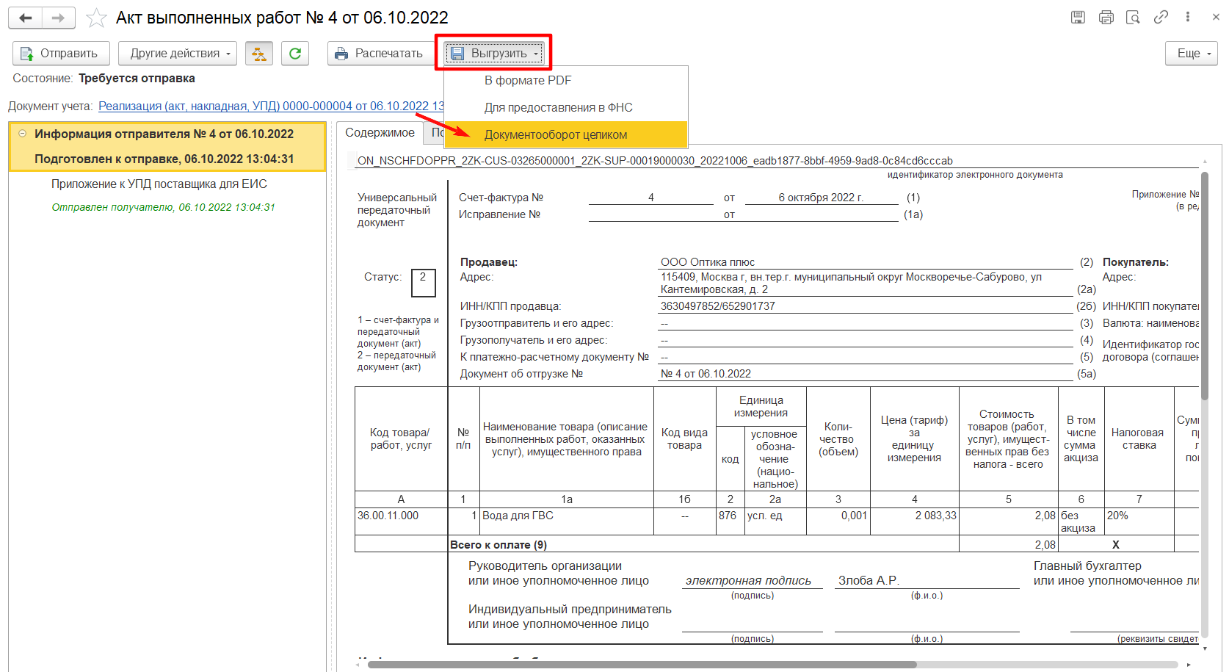The width and height of the screenshot is (1229, 672).
Task: Select Приложение к УПД поставщика для ЕИС
Action: [159, 184]
